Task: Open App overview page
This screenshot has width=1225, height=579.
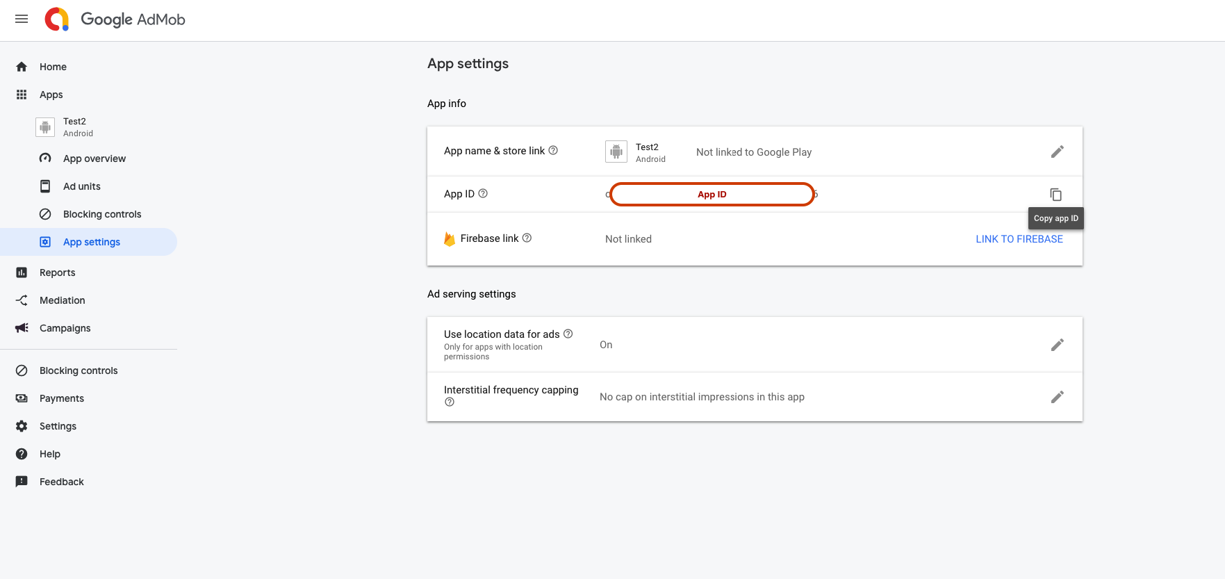Action: click(94, 158)
